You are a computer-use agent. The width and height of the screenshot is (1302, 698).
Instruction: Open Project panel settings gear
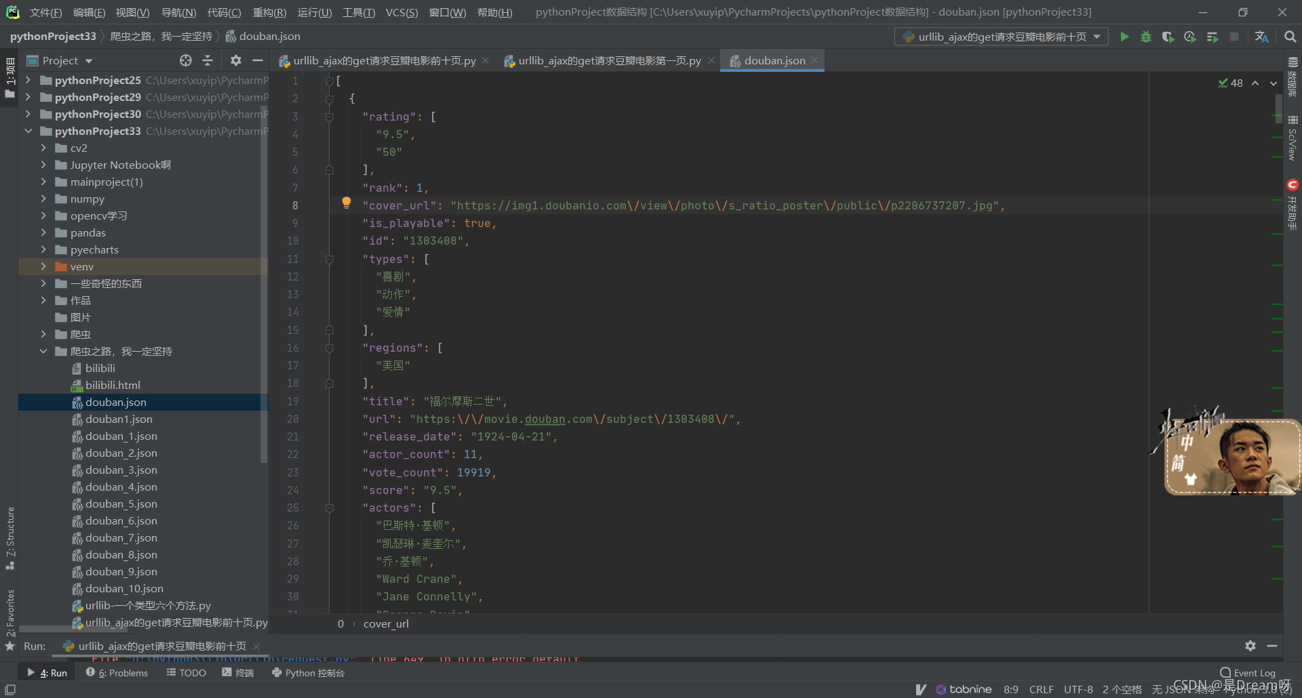[235, 60]
